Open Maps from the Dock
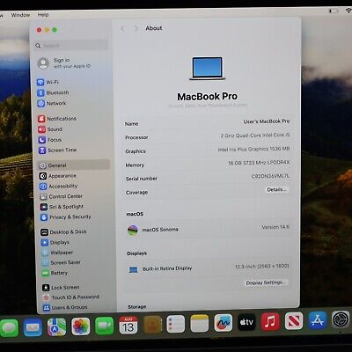 pyautogui.click(x=56, y=326)
